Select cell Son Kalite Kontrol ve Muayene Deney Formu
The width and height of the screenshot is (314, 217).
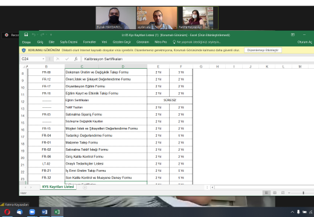pyautogui.click(x=106, y=178)
